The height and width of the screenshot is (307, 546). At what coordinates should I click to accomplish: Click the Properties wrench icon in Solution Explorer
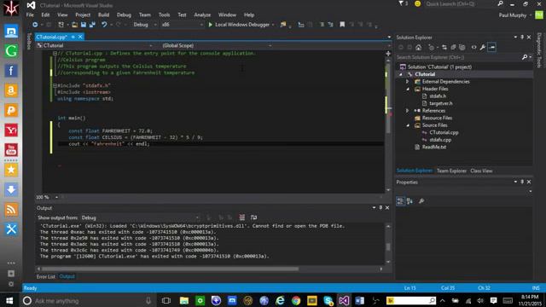click(x=483, y=48)
